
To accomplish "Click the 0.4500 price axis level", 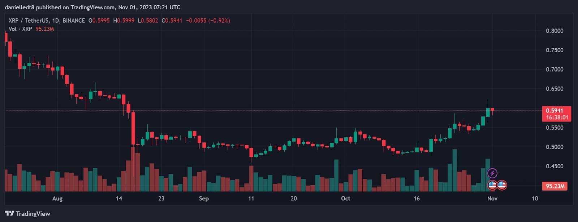I will point(555,166).
